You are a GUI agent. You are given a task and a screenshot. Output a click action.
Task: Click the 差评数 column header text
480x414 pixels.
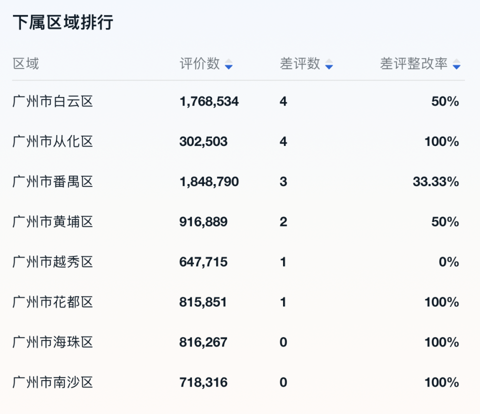[x=300, y=64]
